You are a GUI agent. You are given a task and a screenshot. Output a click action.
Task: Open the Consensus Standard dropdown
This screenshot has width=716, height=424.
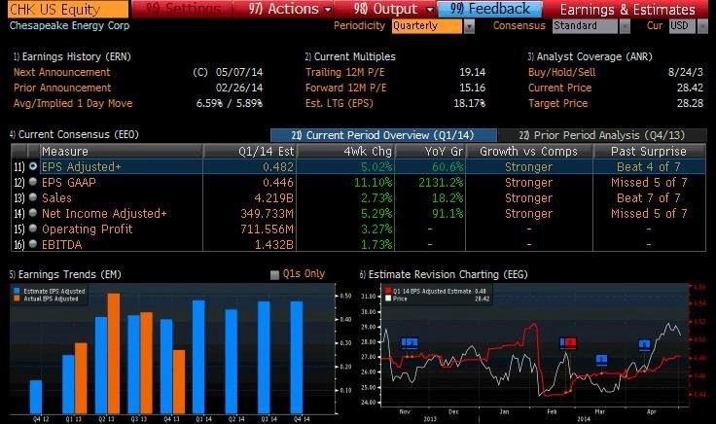[591, 26]
